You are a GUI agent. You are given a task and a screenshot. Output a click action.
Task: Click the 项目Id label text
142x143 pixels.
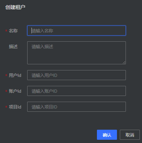15,107
